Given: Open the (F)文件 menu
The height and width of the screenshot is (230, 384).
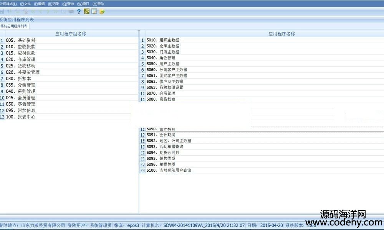Looking at the screenshot, I should tap(25, 3).
